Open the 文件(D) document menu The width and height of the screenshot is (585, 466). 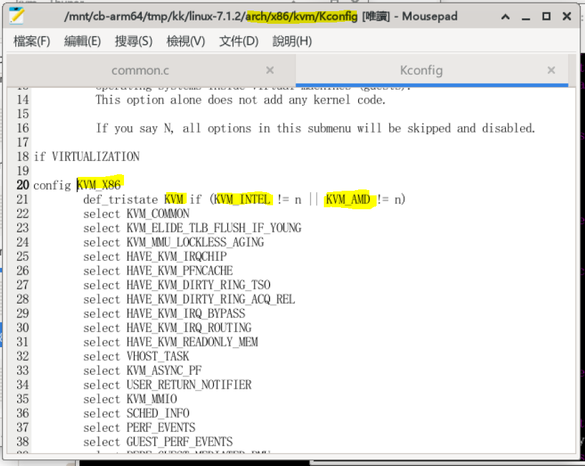239,41
